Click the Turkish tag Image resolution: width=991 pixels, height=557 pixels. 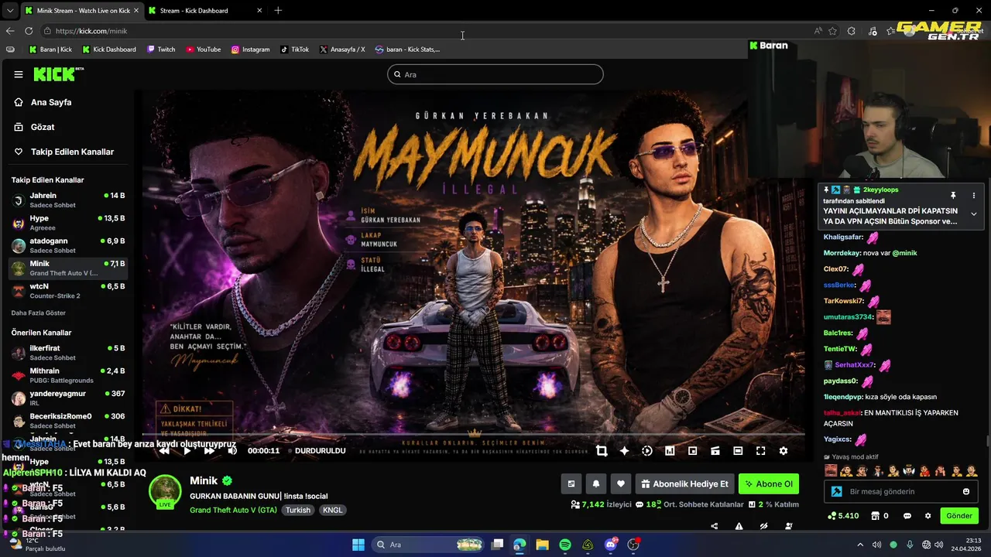pos(297,511)
